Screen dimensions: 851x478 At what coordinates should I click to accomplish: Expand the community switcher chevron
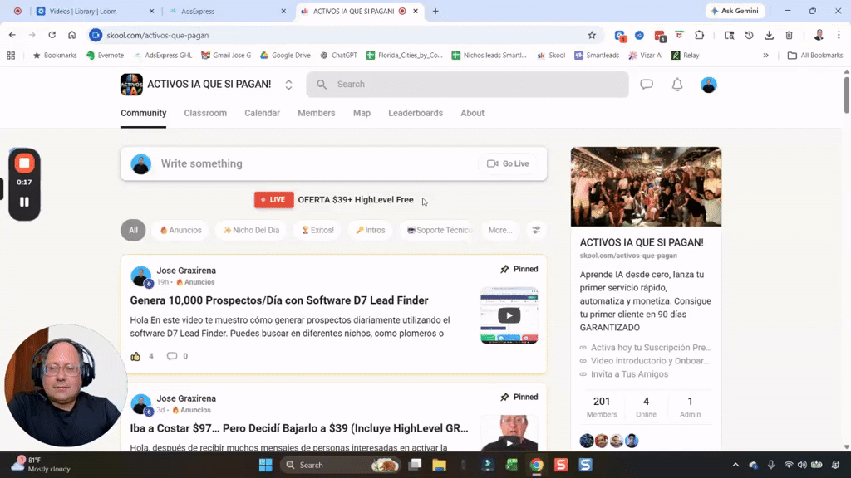288,84
